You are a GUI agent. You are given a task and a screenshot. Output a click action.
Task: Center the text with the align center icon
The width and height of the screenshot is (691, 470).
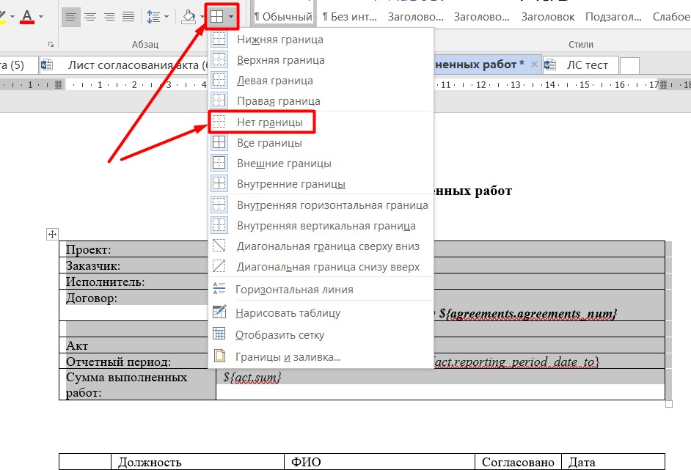[90, 16]
